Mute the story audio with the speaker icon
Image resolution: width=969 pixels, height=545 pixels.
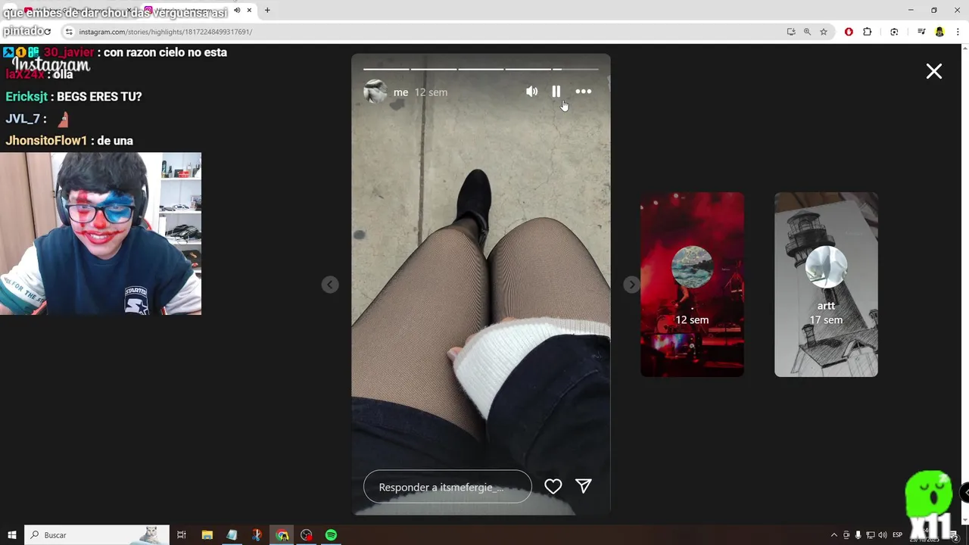pos(531,92)
